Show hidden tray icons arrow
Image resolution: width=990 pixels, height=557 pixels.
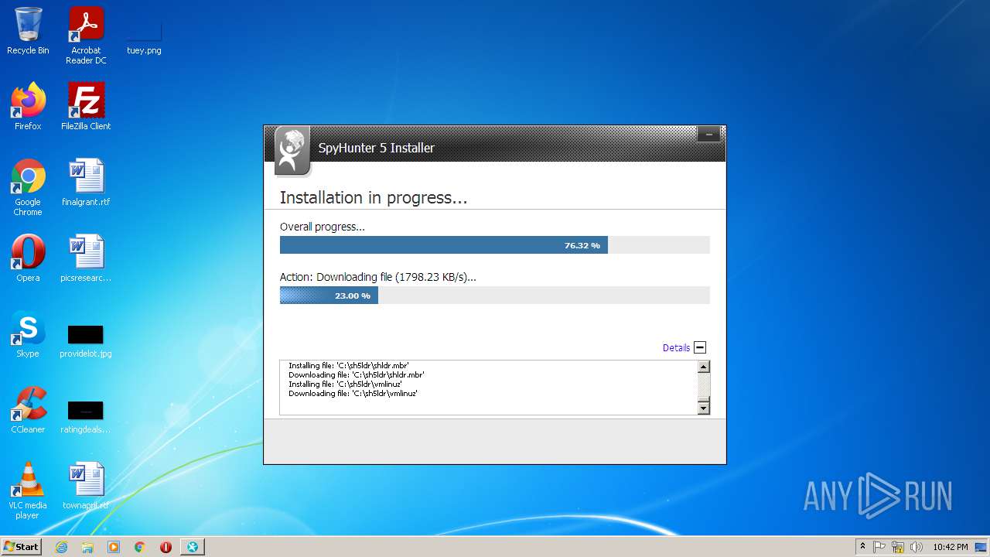(862, 547)
